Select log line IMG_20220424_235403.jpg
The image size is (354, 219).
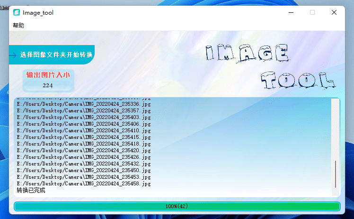pos(84,117)
